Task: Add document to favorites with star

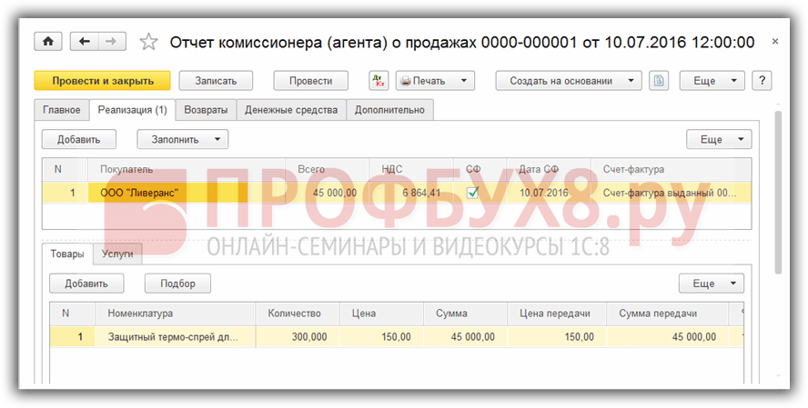Action: (148, 42)
